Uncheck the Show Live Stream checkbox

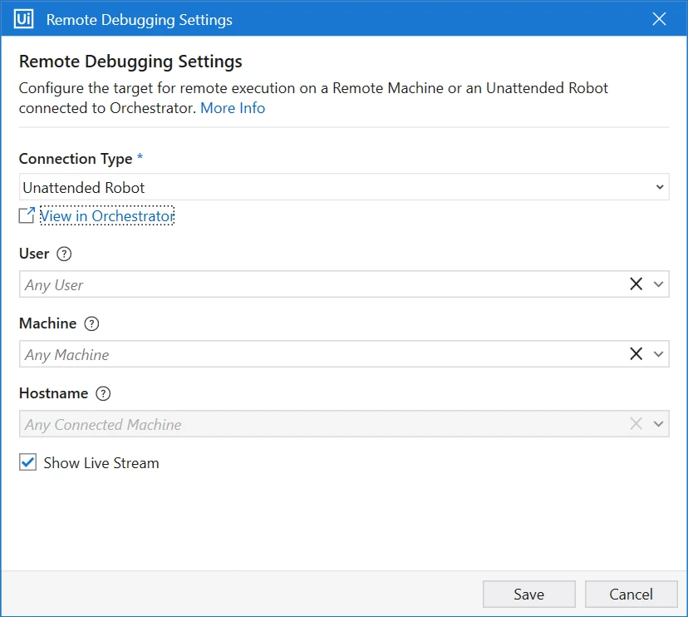(27, 462)
